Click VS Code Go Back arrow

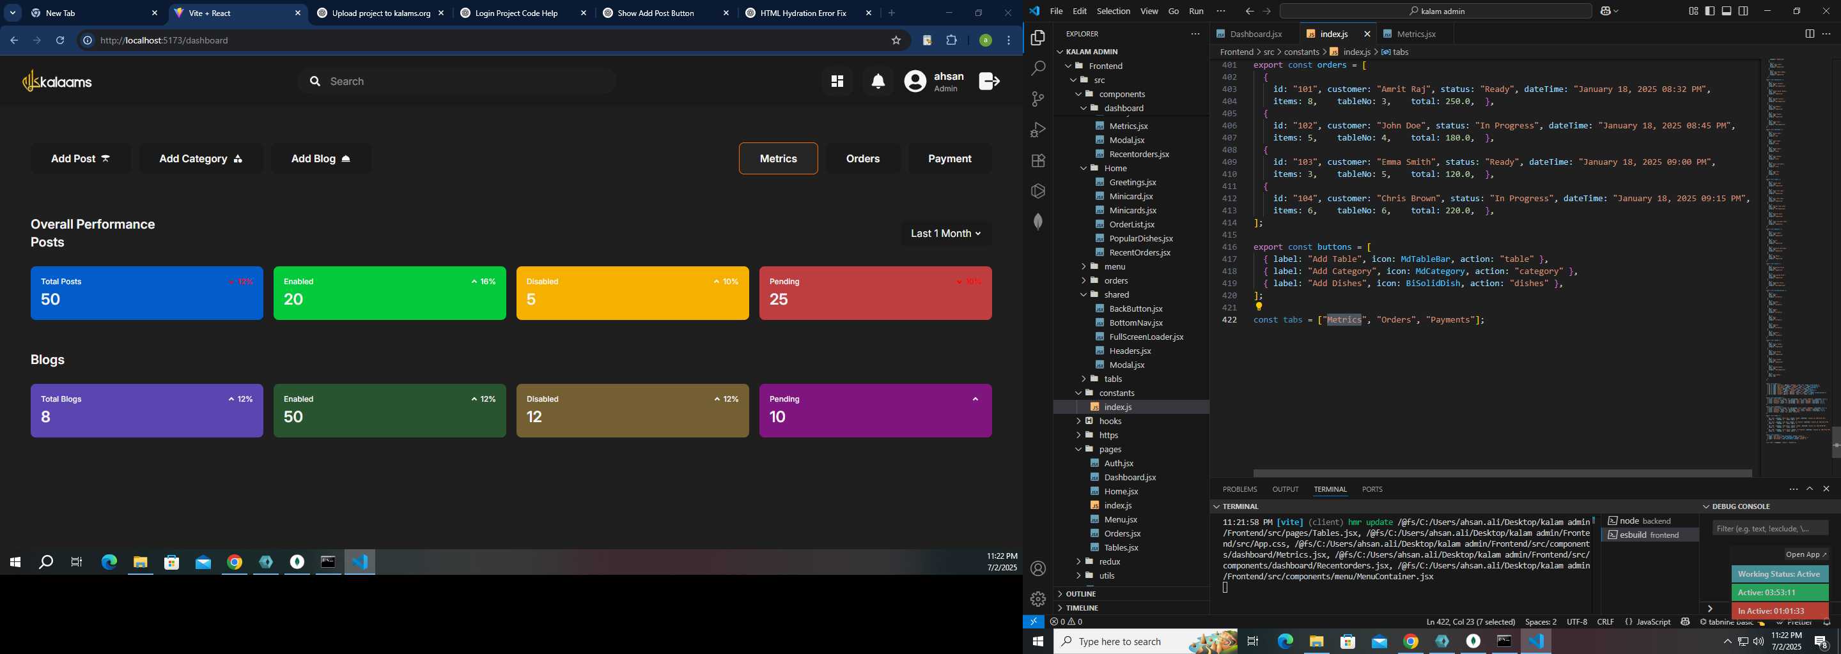point(1249,11)
